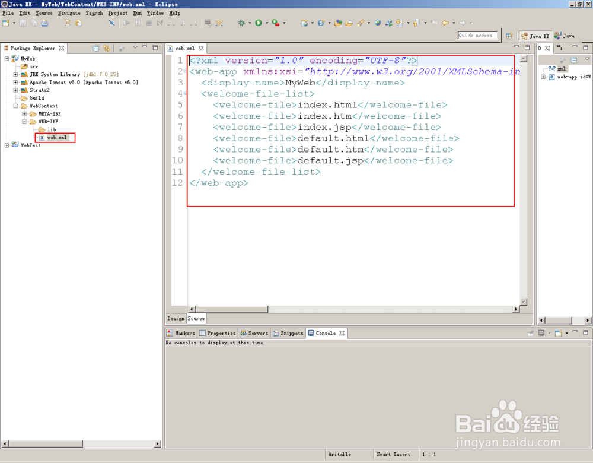Screen dimensions: 593x463
Task: Switch to the Java perspective
Action: (565, 36)
